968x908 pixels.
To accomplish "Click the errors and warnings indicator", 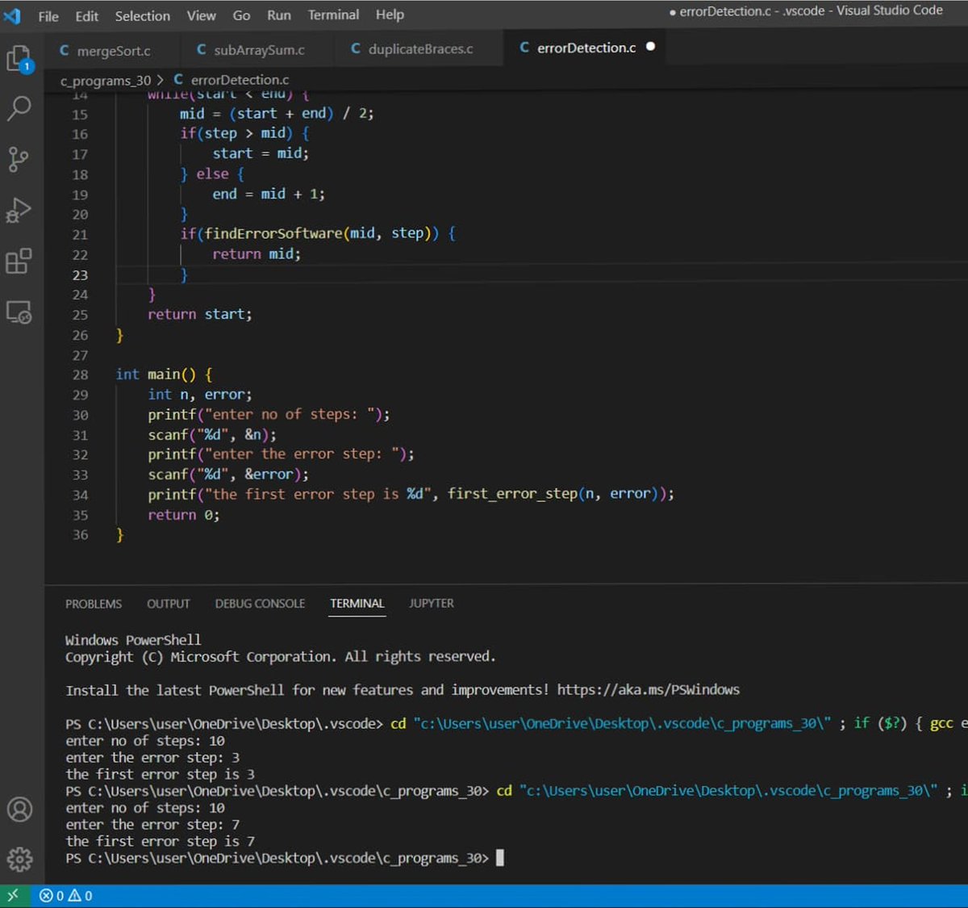I will tap(66, 896).
